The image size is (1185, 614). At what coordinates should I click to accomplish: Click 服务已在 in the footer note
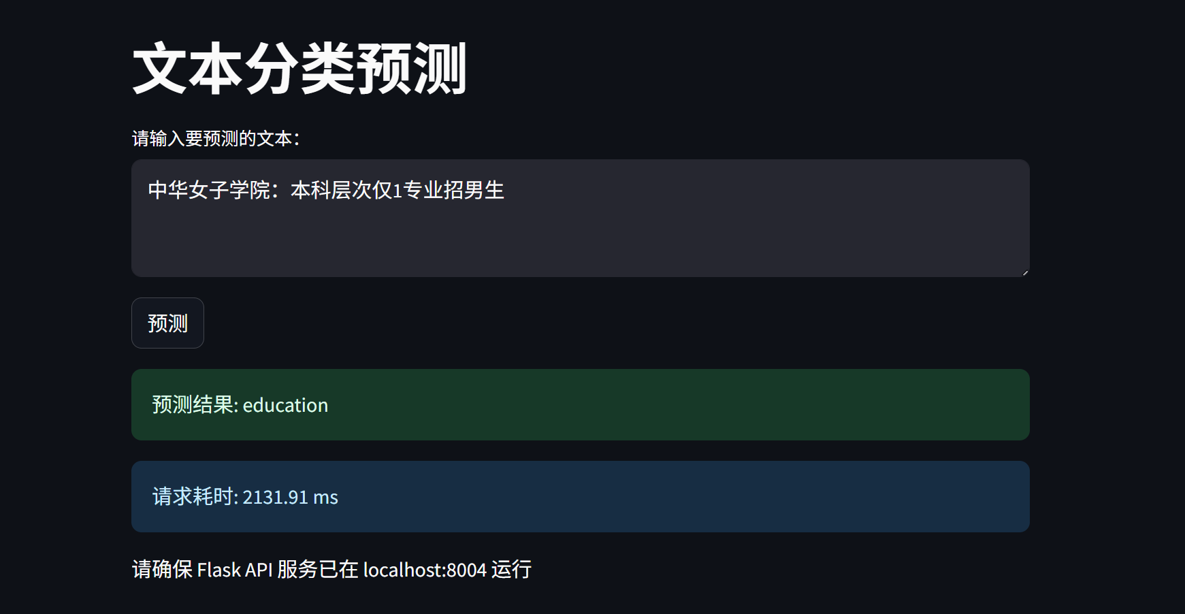(317, 570)
